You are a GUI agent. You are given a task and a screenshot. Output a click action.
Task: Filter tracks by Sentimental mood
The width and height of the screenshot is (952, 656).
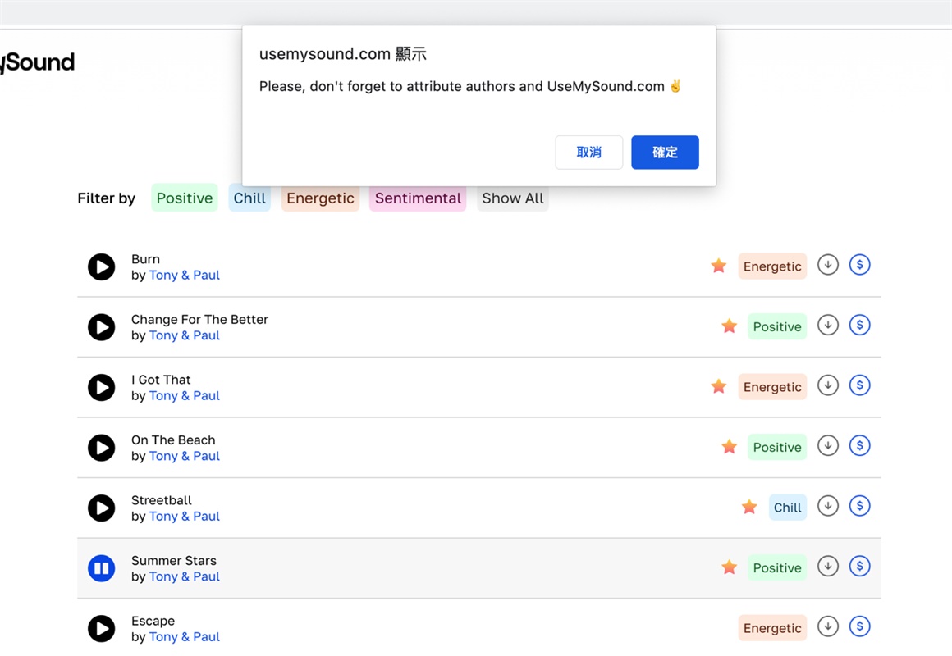click(x=418, y=198)
